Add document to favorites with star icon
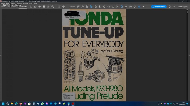The image size is (190, 106). coord(35,7)
